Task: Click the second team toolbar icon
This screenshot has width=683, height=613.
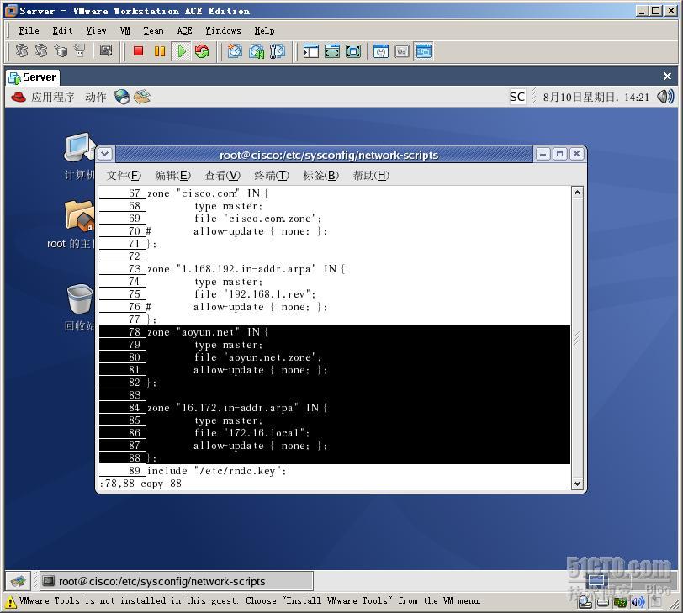Action: click(x=41, y=51)
